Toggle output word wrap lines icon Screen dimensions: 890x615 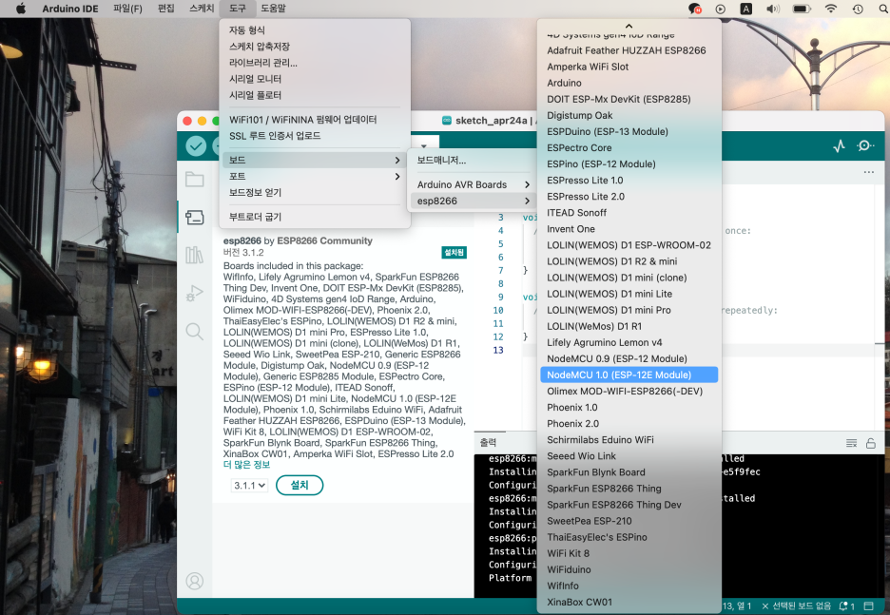(x=851, y=443)
